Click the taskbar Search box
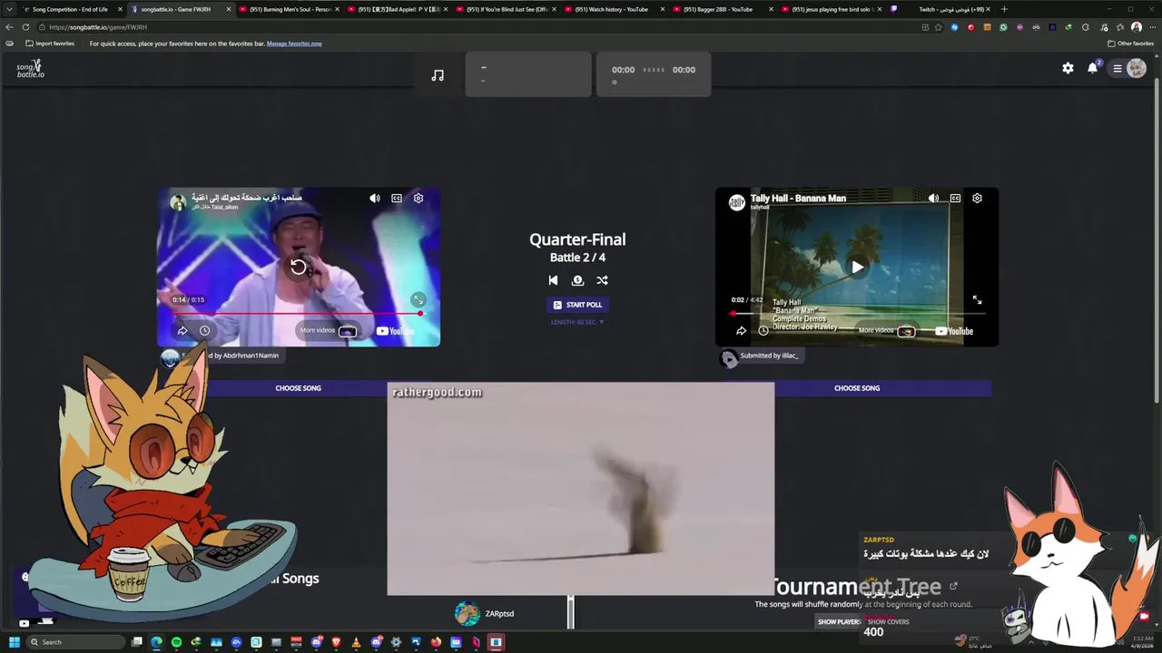This screenshot has width=1162, height=653. click(x=75, y=642)
